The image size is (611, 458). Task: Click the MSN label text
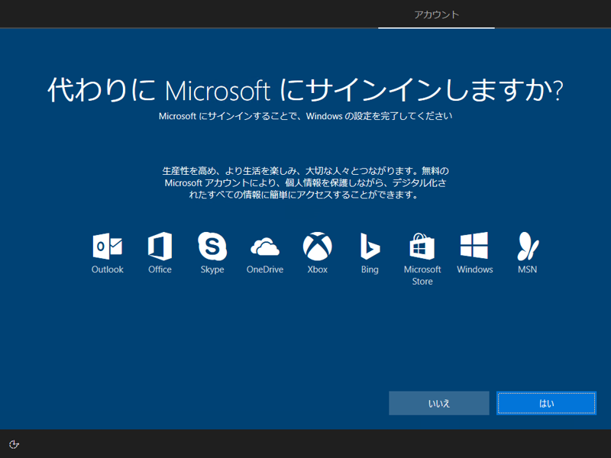point(528,269)
